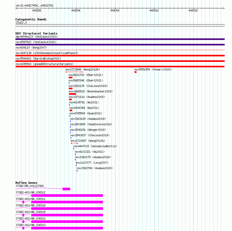
Task: Click nsv3543837 (Chaisson2019) variant label
Action: (x=90, y=135)
